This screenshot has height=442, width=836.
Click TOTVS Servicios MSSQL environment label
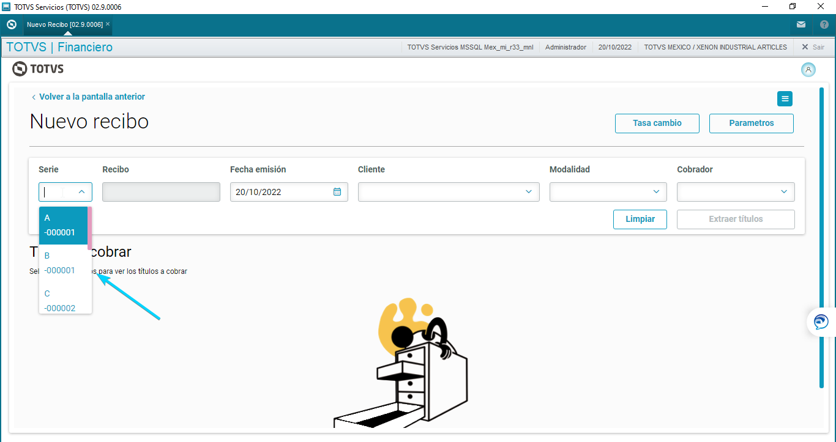[470, 47]
